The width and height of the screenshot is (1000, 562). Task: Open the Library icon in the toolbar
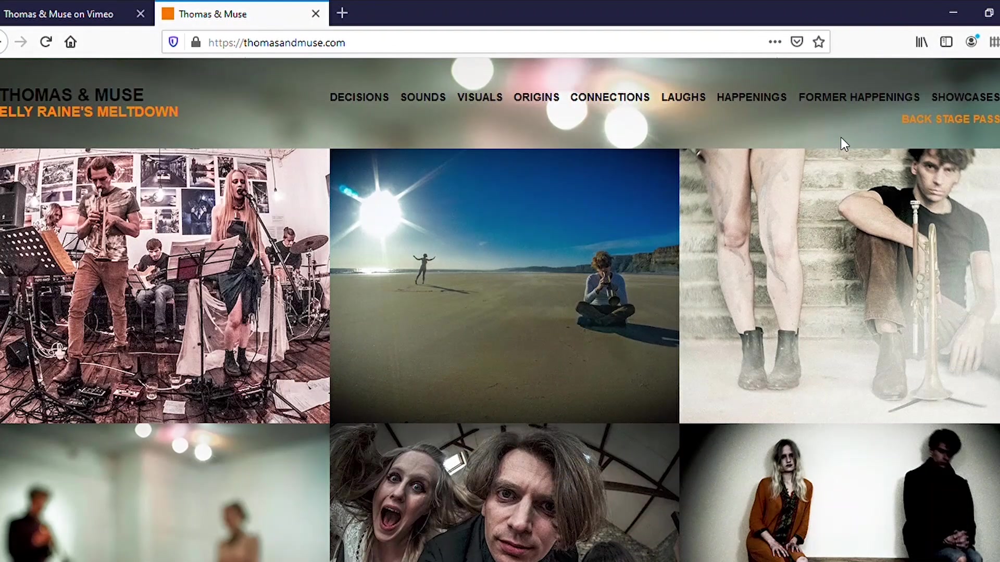tap(921, 42)
